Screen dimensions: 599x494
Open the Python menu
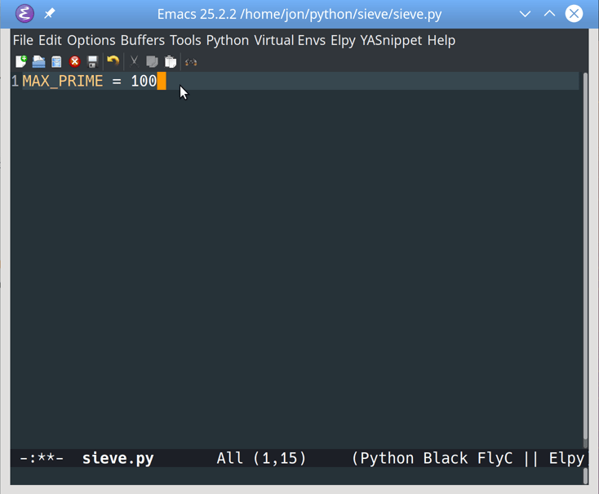click(x=228, y=40)
